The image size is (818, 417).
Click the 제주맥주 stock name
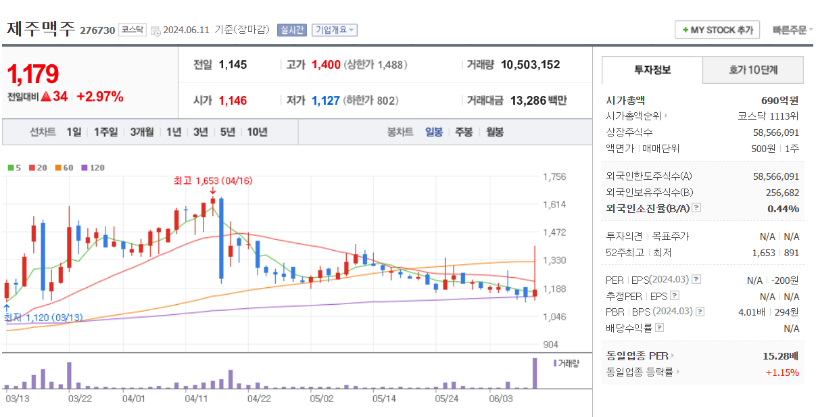coord(41,29)
